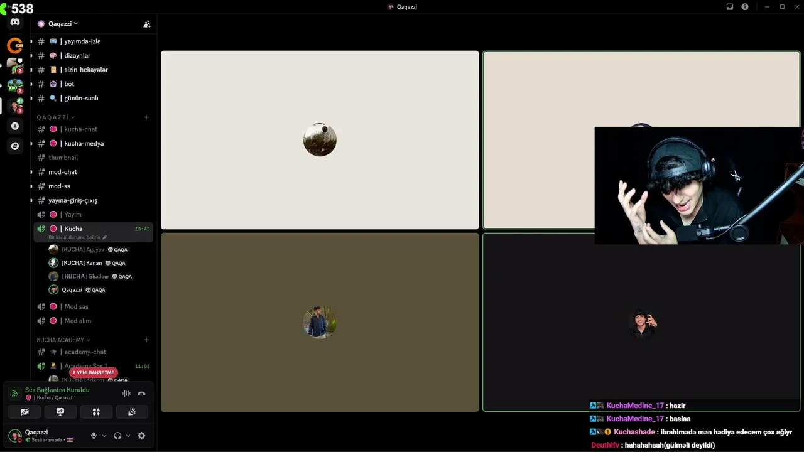
Task: Deafen the headphones
Action: pos(117,436)
